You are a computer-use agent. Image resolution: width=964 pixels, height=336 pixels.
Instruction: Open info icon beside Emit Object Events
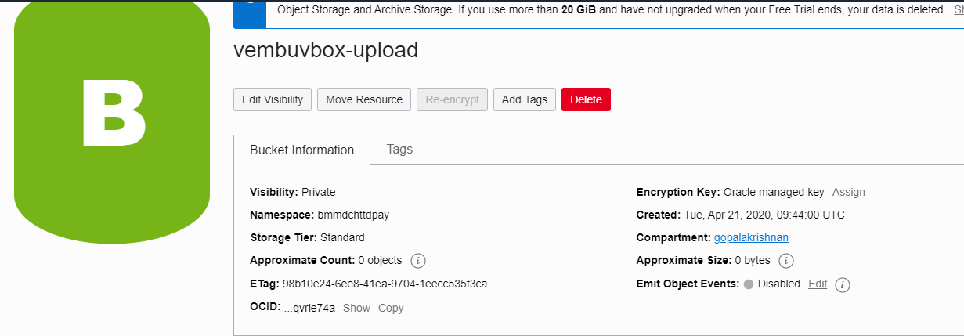tap(843, 284)
